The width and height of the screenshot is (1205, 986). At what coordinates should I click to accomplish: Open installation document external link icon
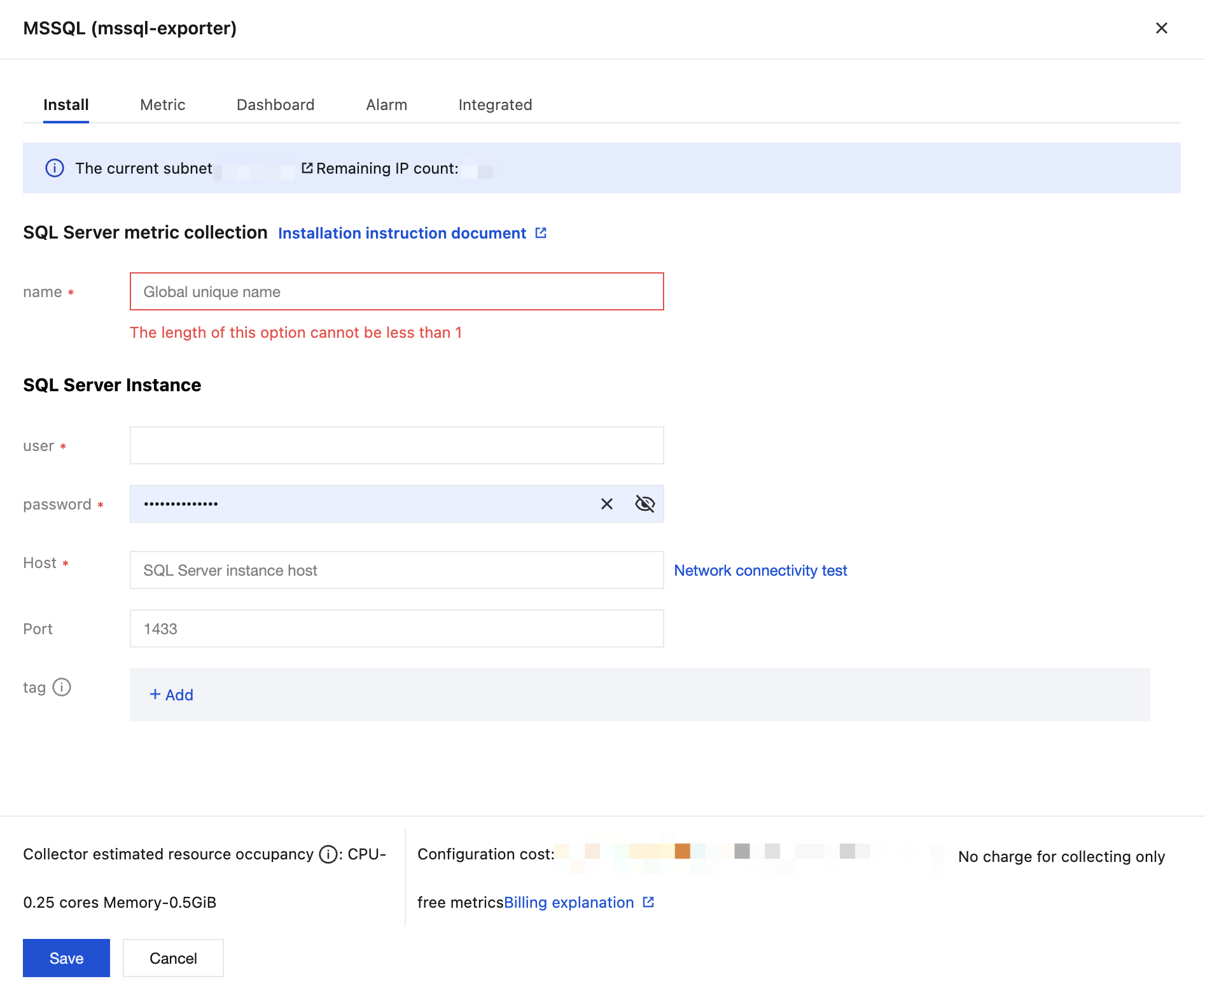click(x=541, y=233)
